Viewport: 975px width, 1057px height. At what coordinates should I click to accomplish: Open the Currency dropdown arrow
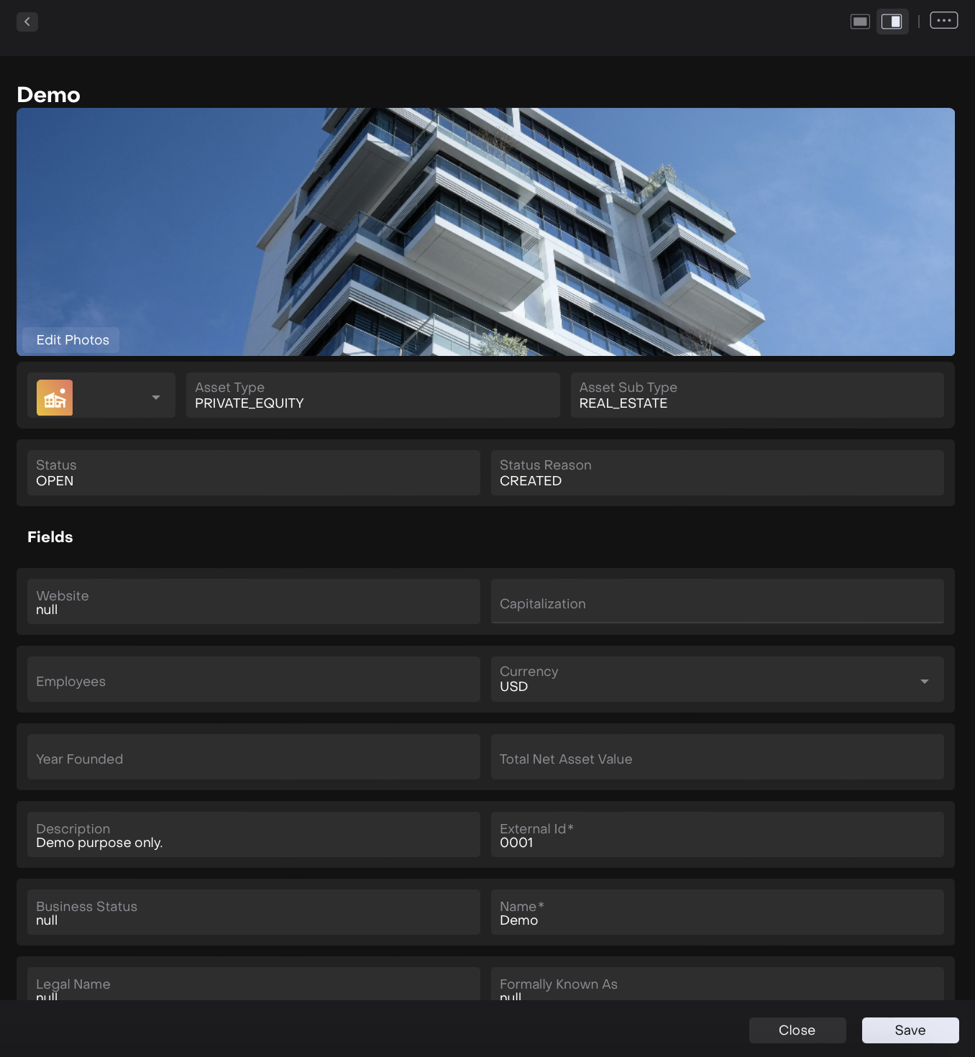(924, 681)
